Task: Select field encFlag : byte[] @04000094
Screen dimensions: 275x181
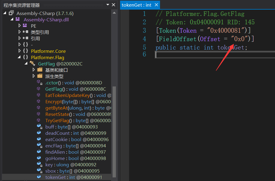Action: coord(76,146)
